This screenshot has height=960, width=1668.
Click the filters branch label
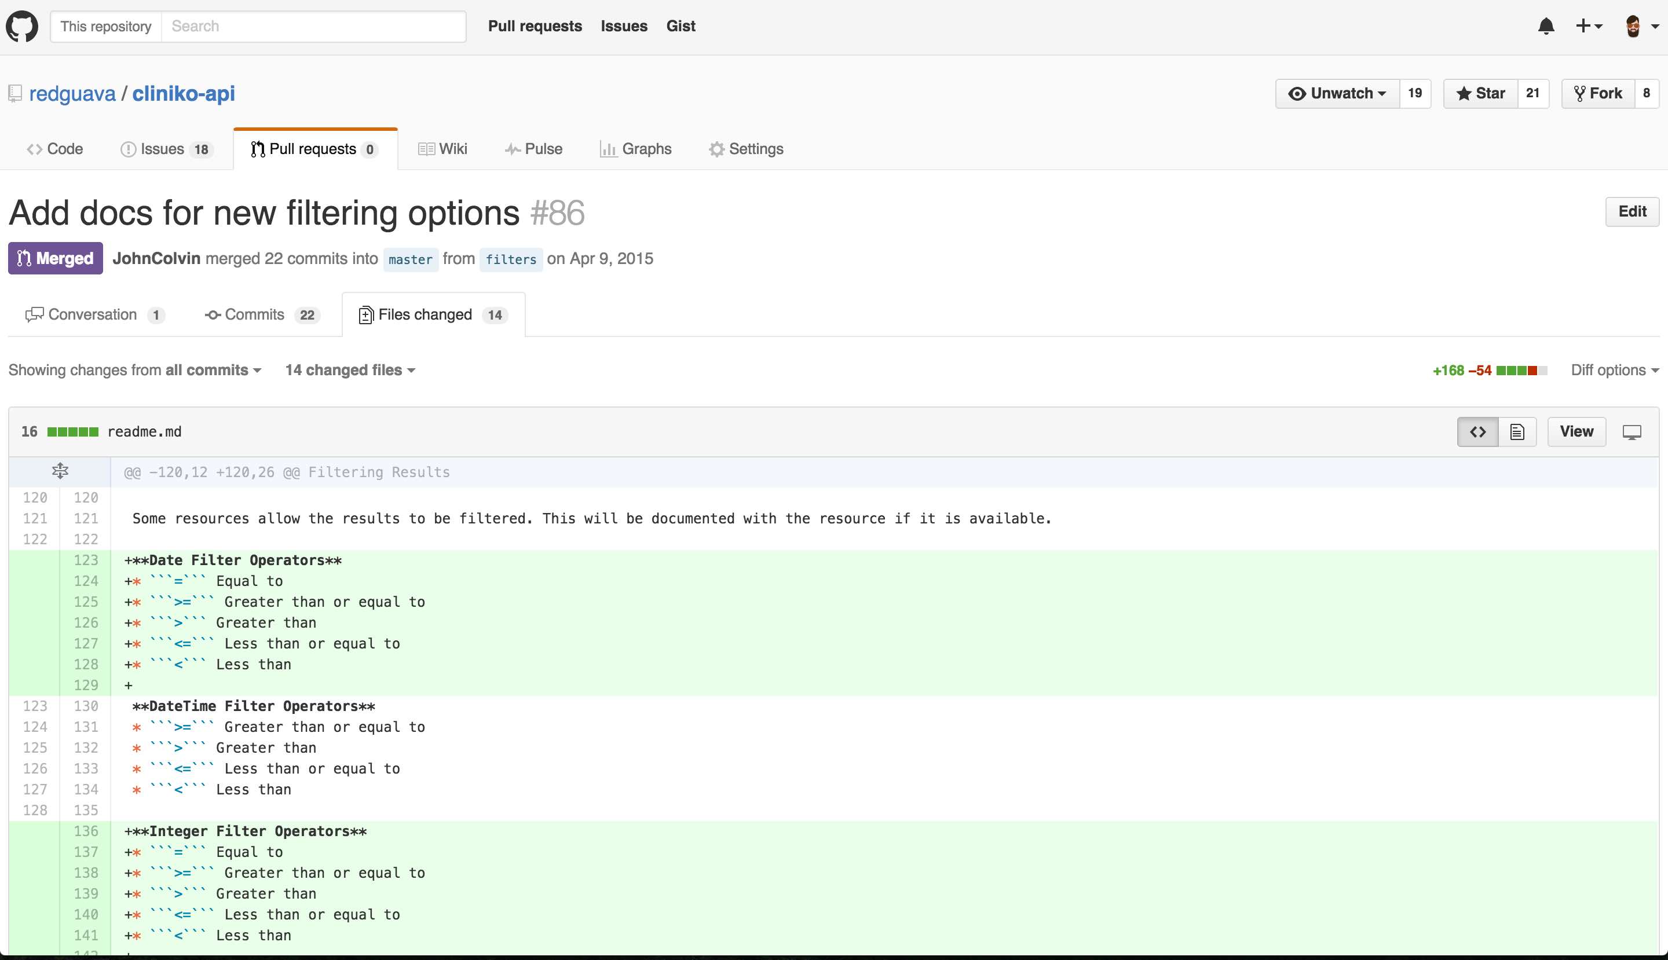click(x=511, y=260)
